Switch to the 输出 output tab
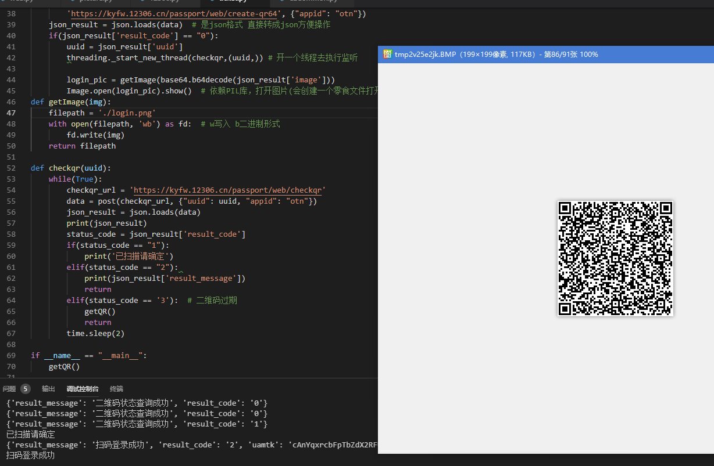 click(x=48, y=389)
